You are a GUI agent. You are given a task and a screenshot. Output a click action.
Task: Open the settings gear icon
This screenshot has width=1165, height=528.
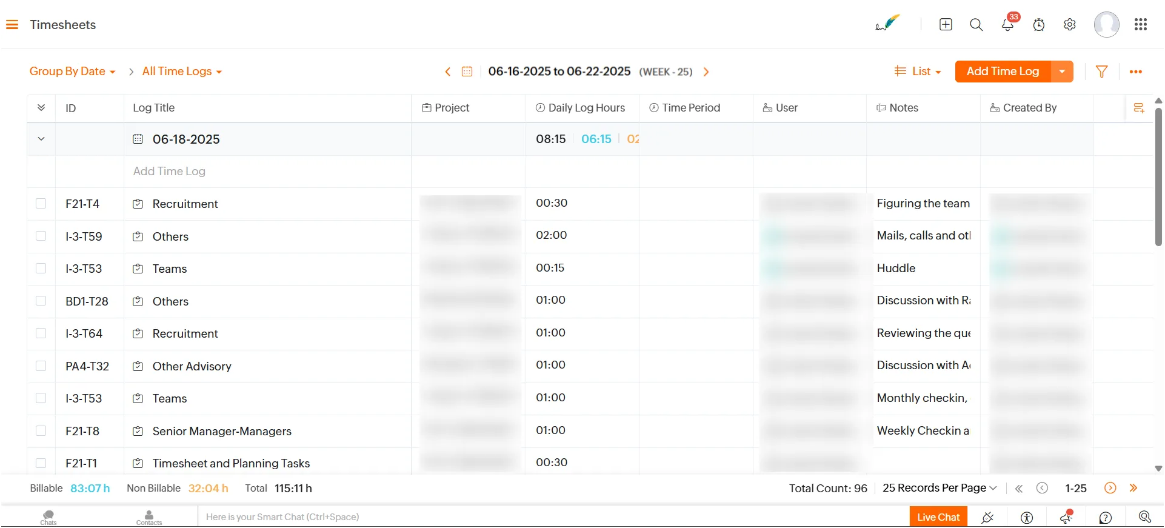click(x=1070, y=25)
